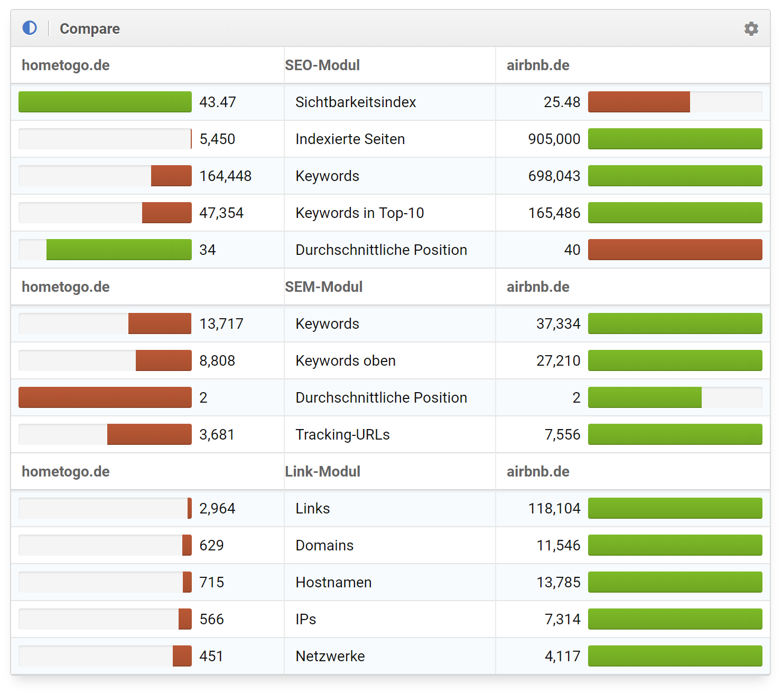Click the Sichtbarkeitsindex row label
The image size is (782, 695).
pyautogui.click(x=356, y=102)
